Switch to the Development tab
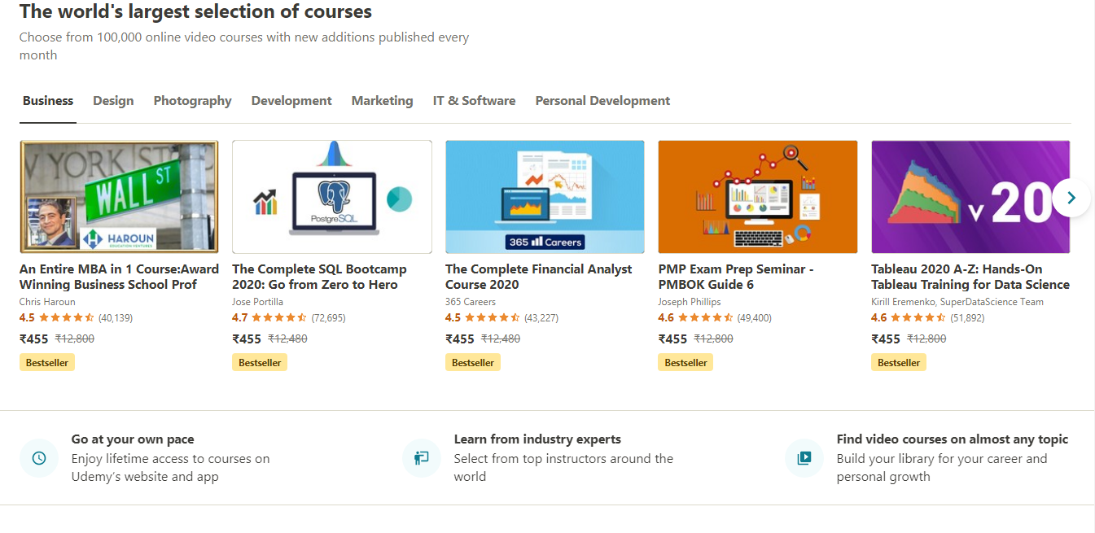The image size is (1095, 533). coord(291,101)
